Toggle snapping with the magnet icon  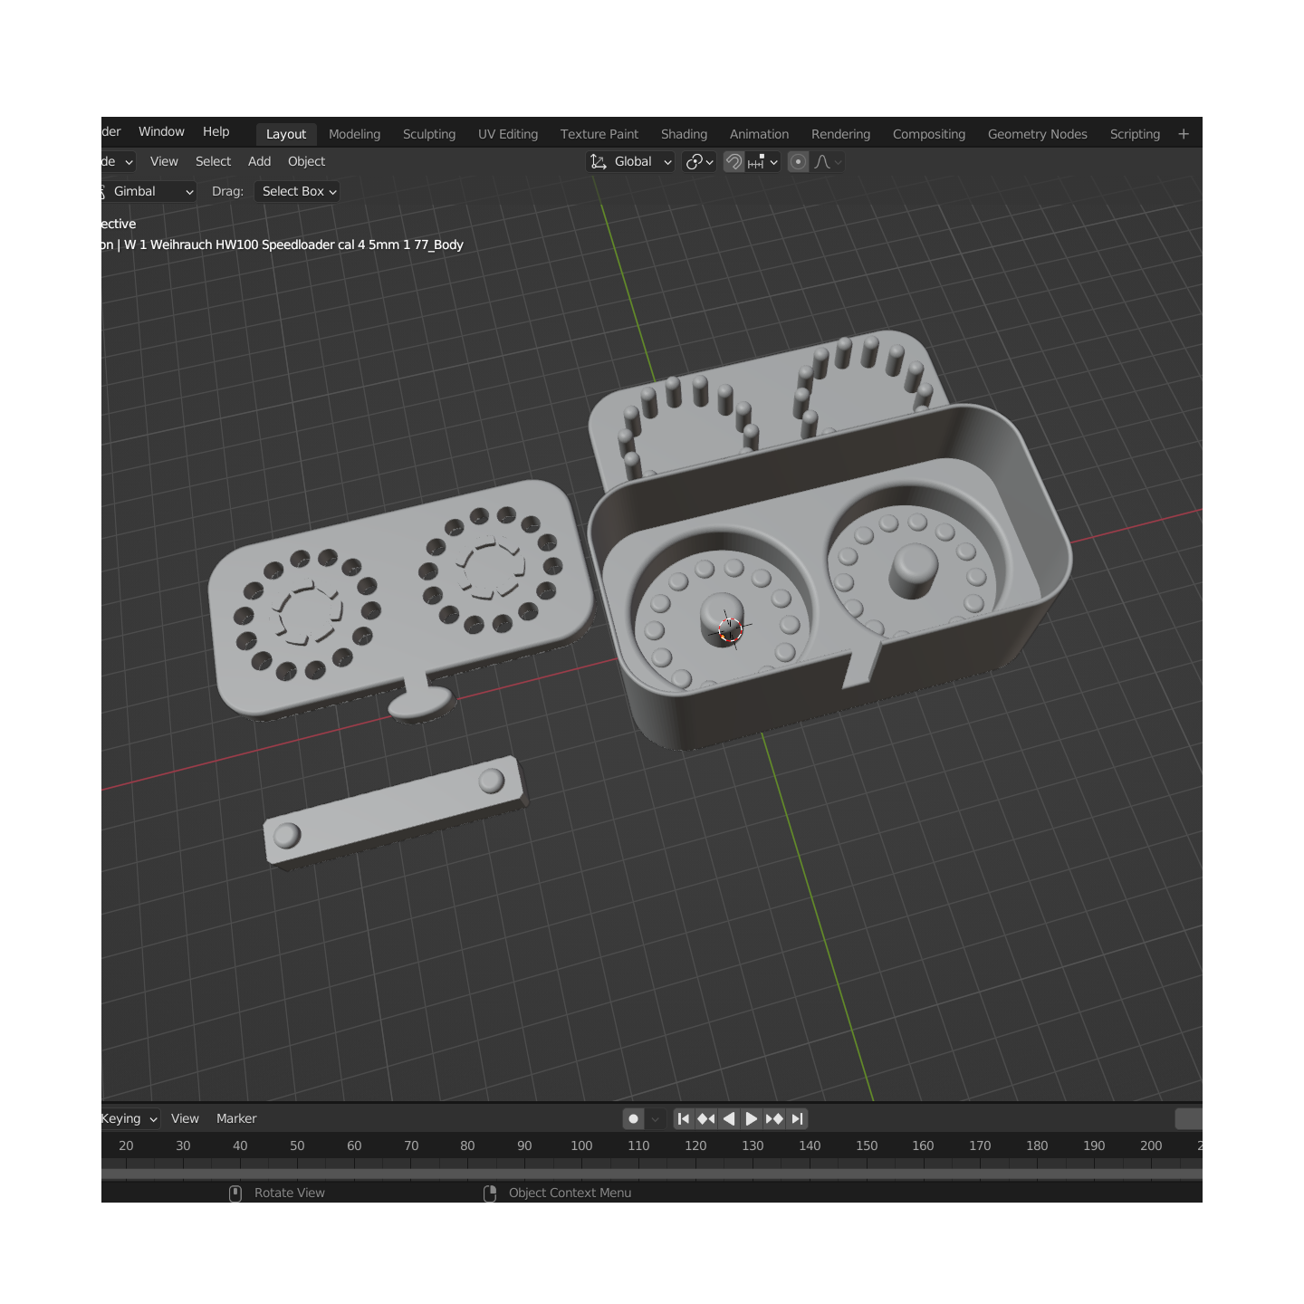tap(733, 162)
